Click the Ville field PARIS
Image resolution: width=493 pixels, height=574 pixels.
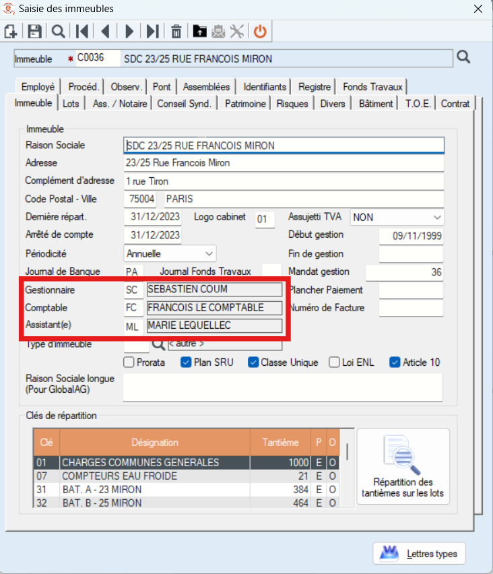point(304,199)
